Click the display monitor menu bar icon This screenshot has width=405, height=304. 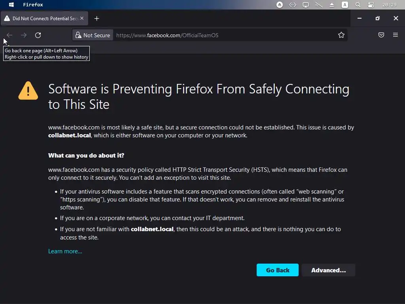305,5
